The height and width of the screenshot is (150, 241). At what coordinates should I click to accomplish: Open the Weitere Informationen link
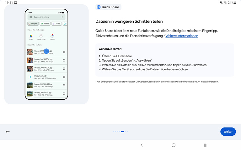coord(182,36)
